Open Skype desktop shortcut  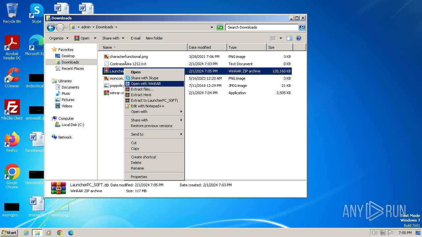[36, 13]
